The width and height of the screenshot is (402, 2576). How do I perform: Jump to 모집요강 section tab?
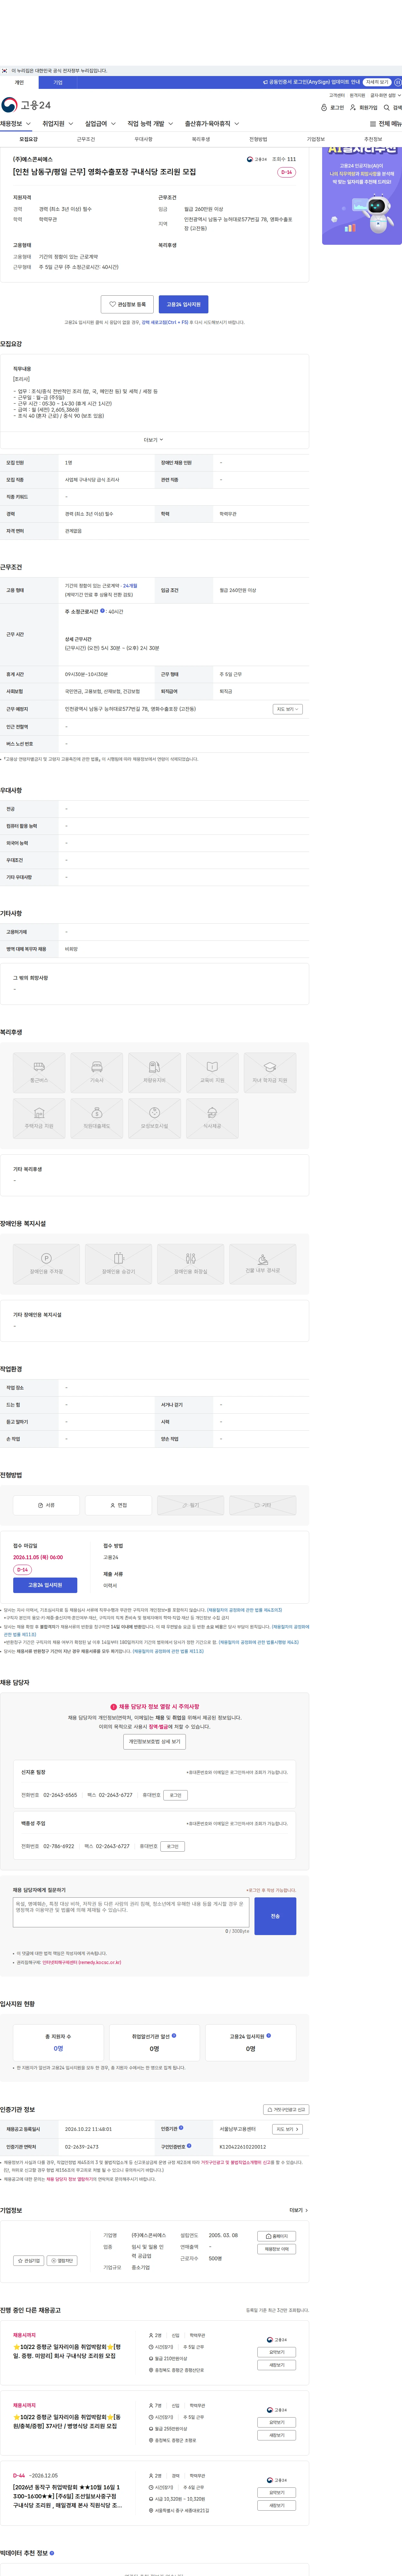pos(29,139)
